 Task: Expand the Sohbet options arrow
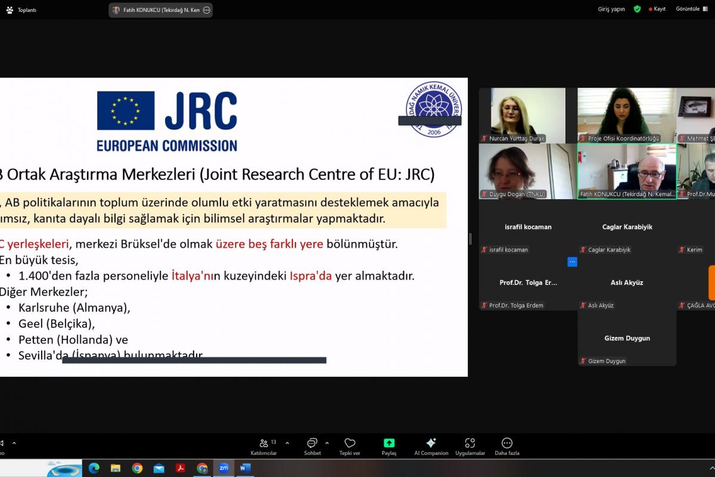[x=327, y=443]
